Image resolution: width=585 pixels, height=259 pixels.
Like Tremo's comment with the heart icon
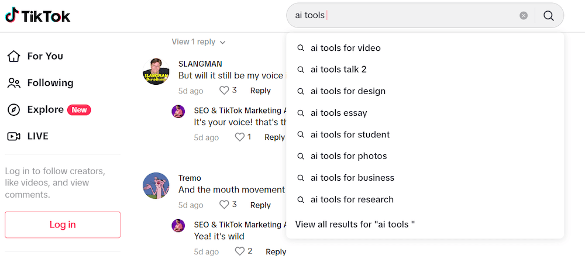[x=224, y=204]
